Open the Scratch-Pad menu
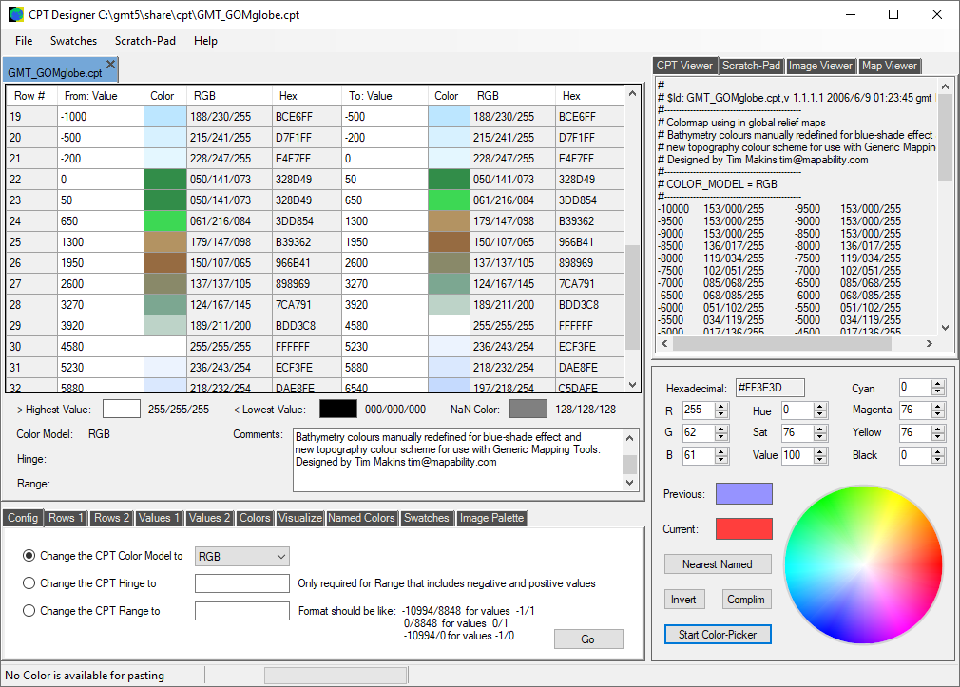This screenshot has width=960, height=687. click(145, 41)
